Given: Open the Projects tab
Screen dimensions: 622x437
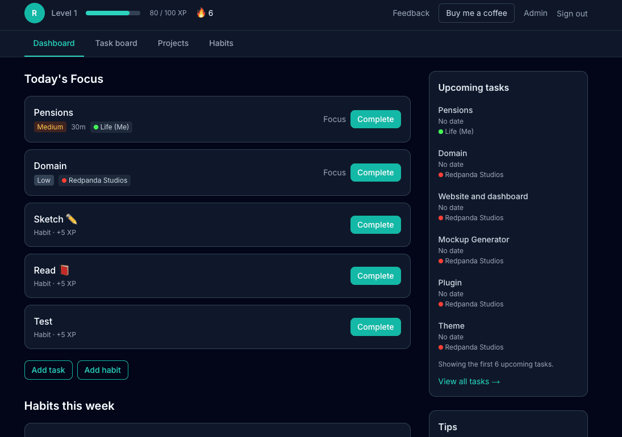Looking at the screenshot, I should [173, 43].
